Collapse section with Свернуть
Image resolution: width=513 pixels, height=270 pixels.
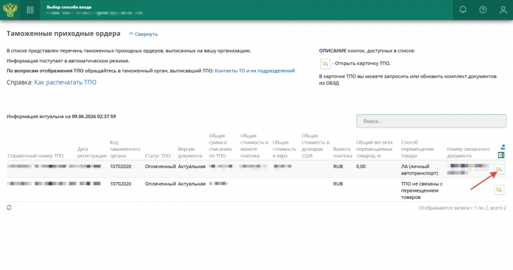coord(143,34)
